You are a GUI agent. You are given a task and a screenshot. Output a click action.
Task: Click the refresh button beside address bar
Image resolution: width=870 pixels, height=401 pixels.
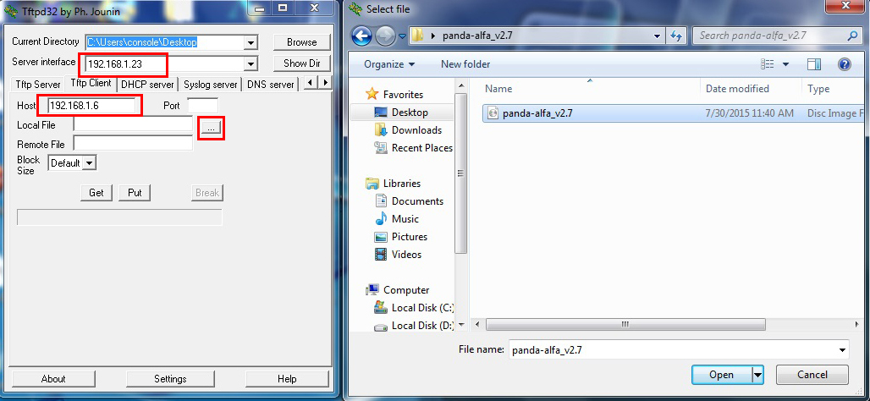click(676, 36)
